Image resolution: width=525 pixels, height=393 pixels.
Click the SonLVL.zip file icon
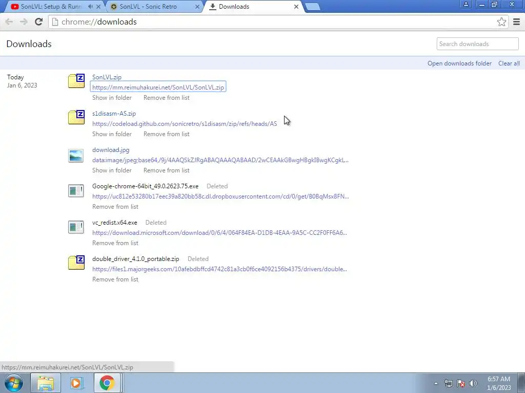point(76,81)
